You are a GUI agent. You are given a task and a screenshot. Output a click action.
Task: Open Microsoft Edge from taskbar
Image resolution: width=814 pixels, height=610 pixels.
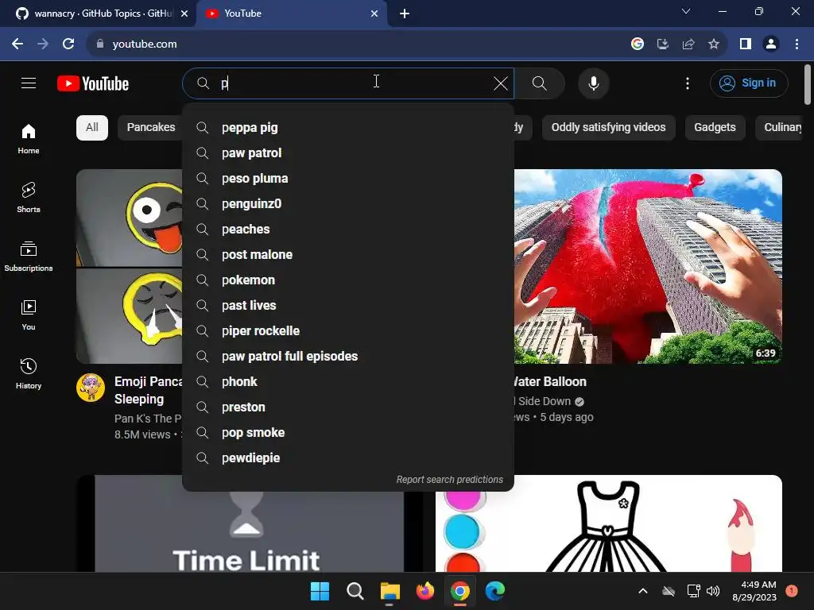click(x=494, y=591)
